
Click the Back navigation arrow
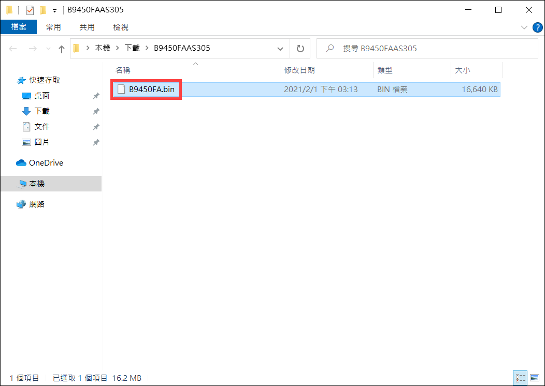[x=13, y=49]
